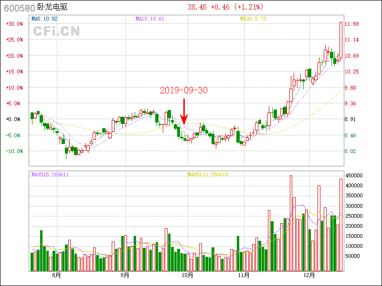Click the stock name 卧龙电驱
The height and width of the screenshot is (286, 382).
52,8
